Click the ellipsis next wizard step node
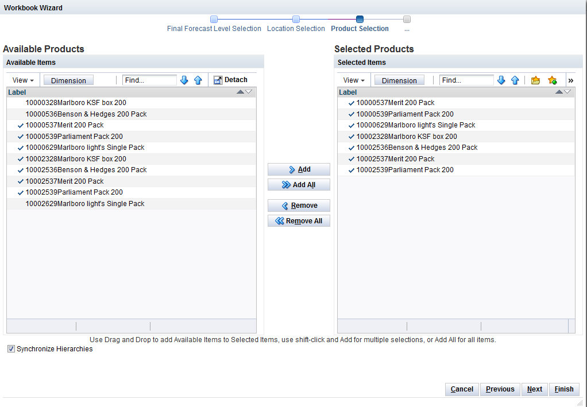 [x=407, y=20]
